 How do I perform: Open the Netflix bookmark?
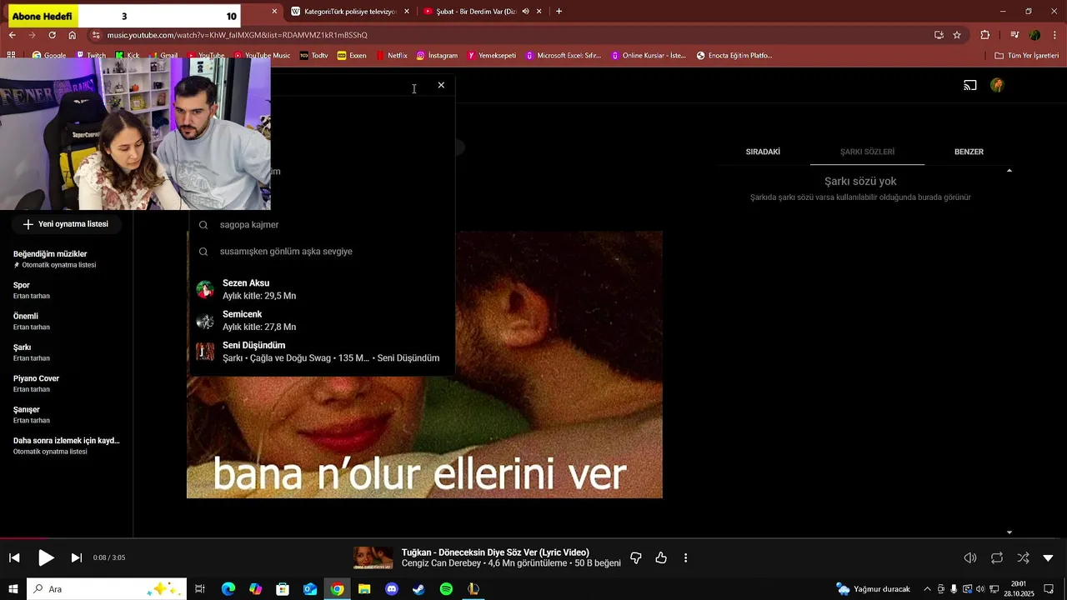click(x=391, y=56)
